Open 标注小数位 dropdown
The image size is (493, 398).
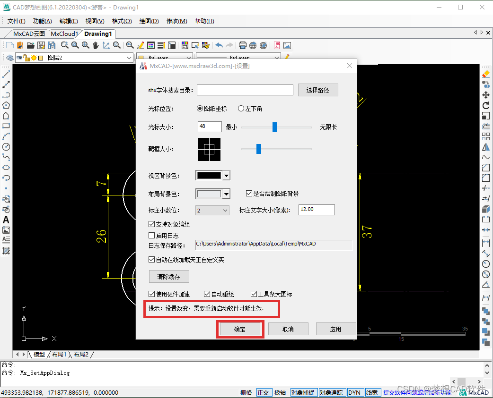pos(212,211)
